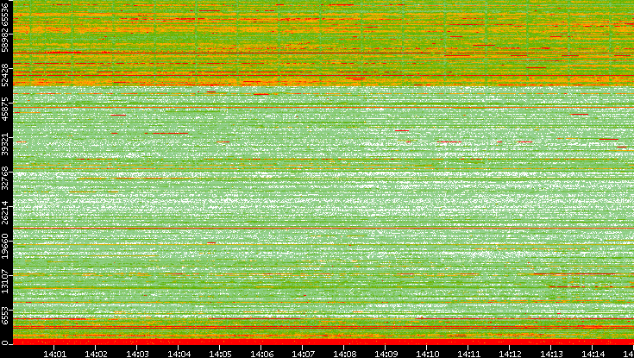The height and width of the screenshot is (358, 634).
Task: Pick the 14:13 tick label
Action: (552, 354)
